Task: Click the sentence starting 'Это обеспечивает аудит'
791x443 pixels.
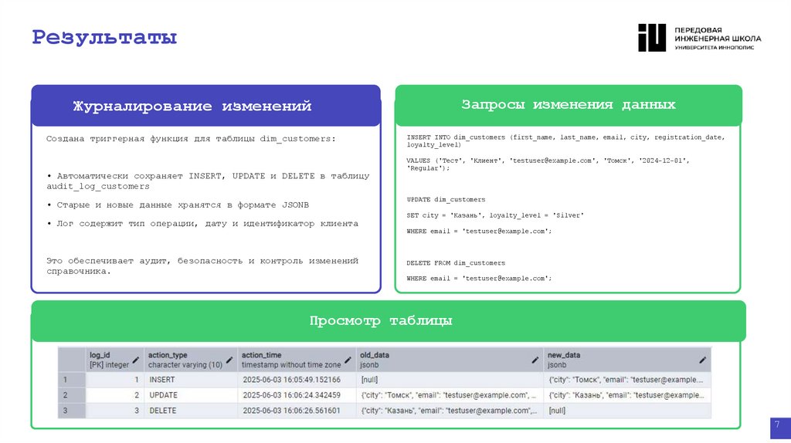Action: click(202, 265)
